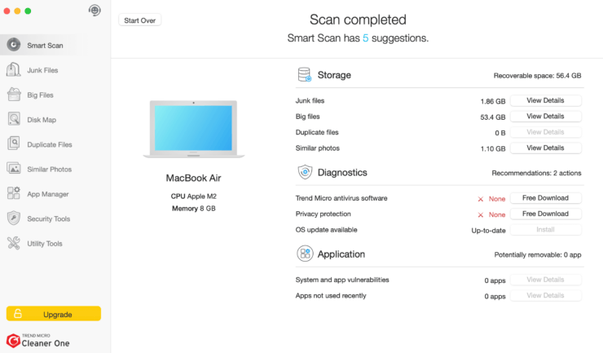This screenshot has height=353, width=603.
Task: Click the Start Over button
Action: pos(140,20)
